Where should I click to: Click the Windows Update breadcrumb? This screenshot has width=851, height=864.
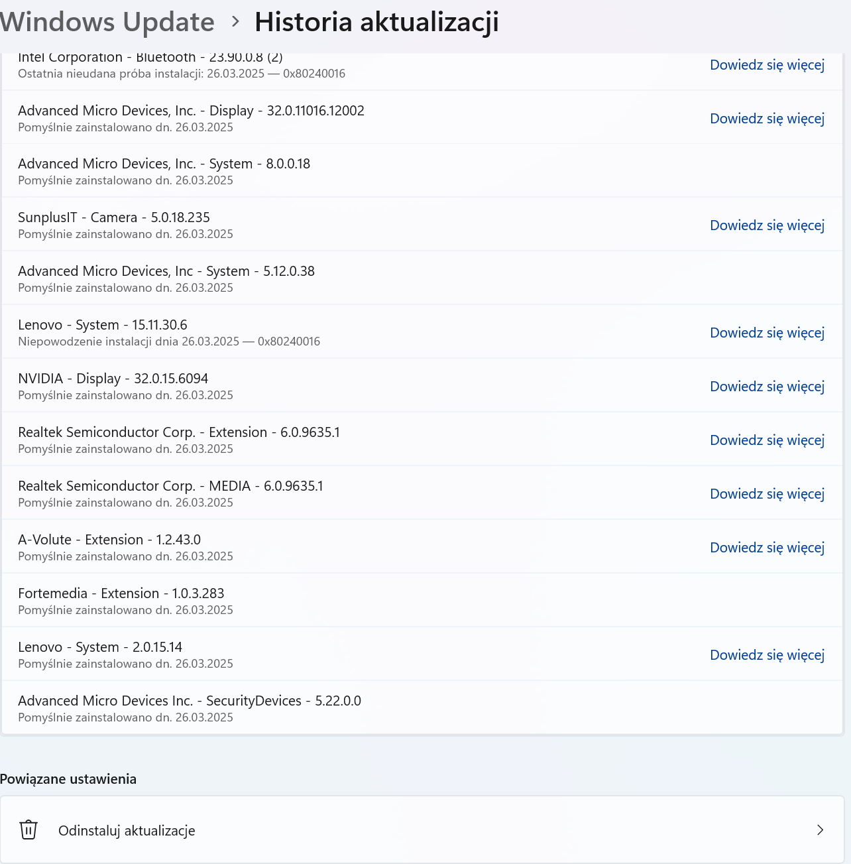(x=107, y=23)
